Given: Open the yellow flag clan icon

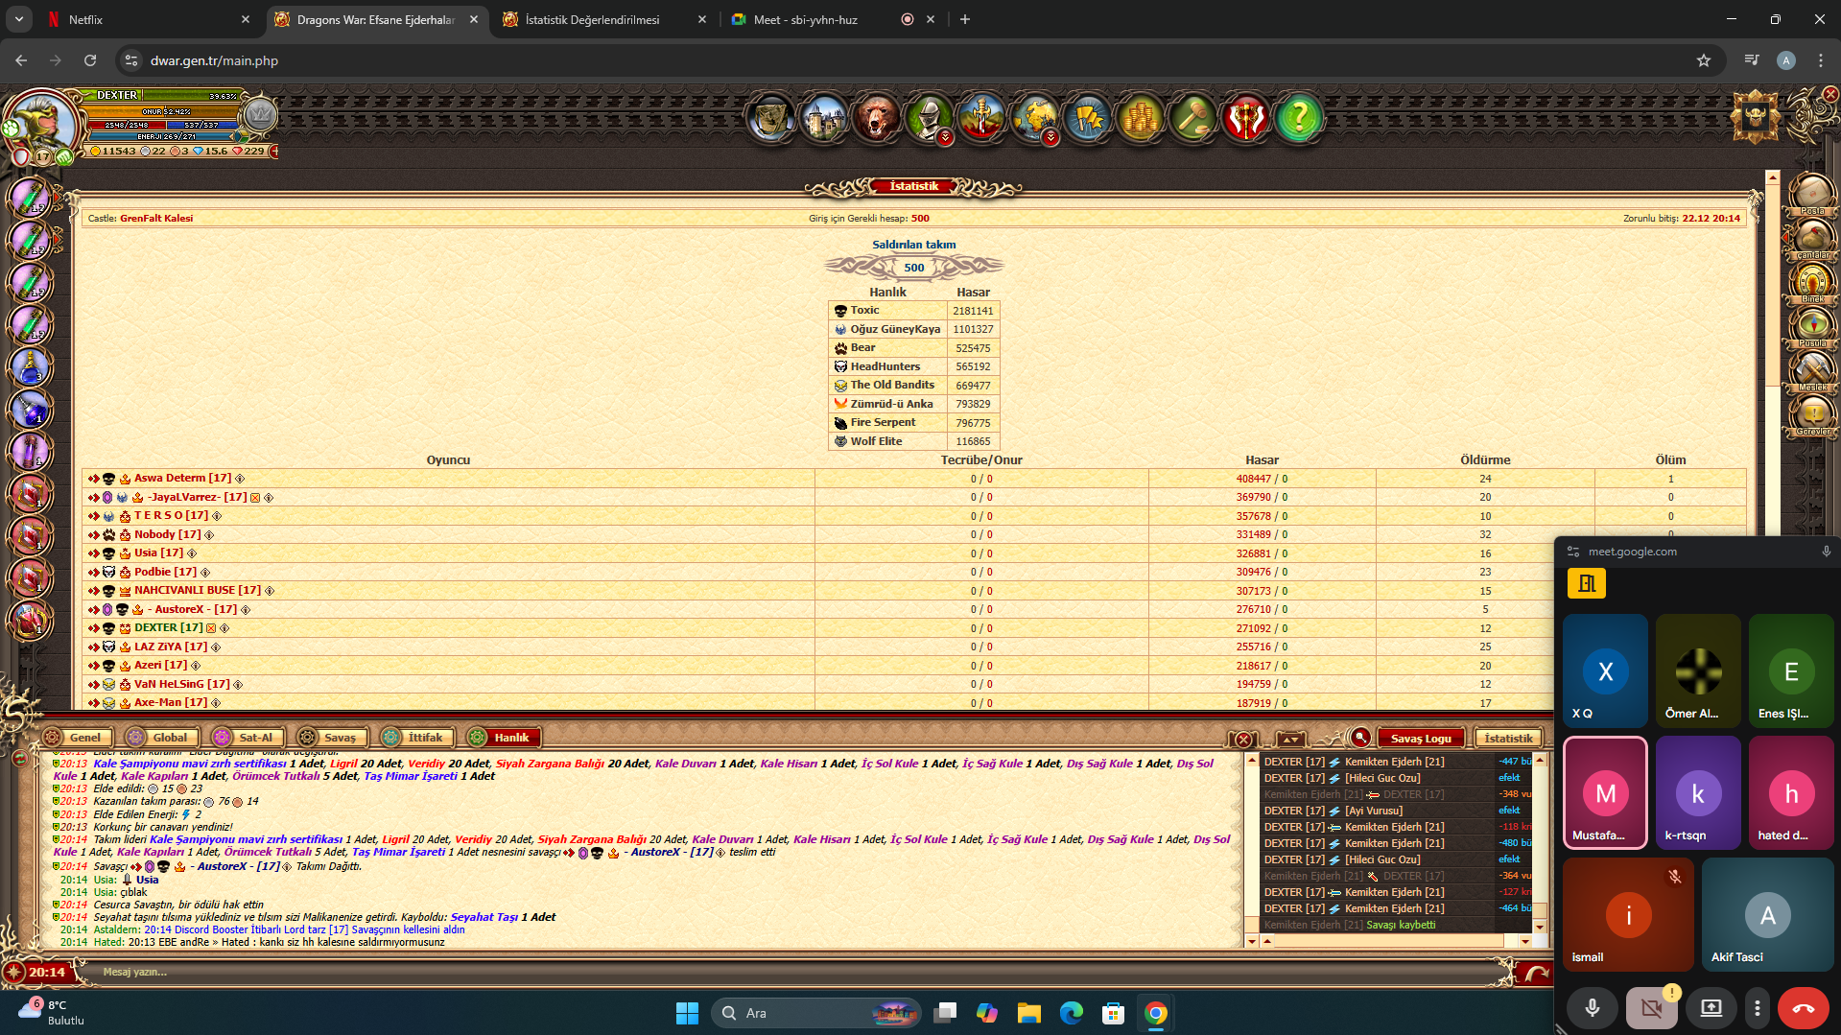Looking at the screenshot, I should (x=1087, y=119).
